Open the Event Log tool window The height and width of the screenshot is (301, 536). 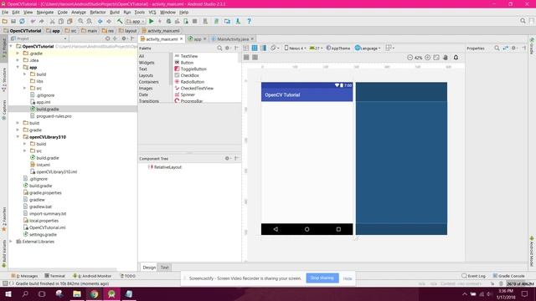click(473, 276)
